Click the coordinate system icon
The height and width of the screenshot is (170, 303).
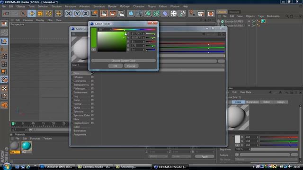coord(94,14)
